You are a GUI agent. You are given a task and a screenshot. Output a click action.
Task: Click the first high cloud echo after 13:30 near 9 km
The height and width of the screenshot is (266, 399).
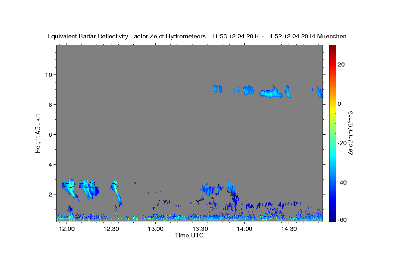[x=215, y=88]
